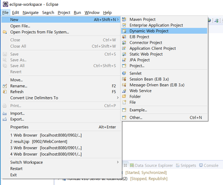Click the JPA Project icon
This screenshot has width=223, height=185.
[x=124, y=60]
